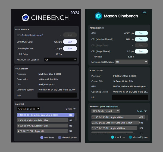Click disabled GPU Start button in Cinebench 2024
The image size is (163, 152).
70,35
